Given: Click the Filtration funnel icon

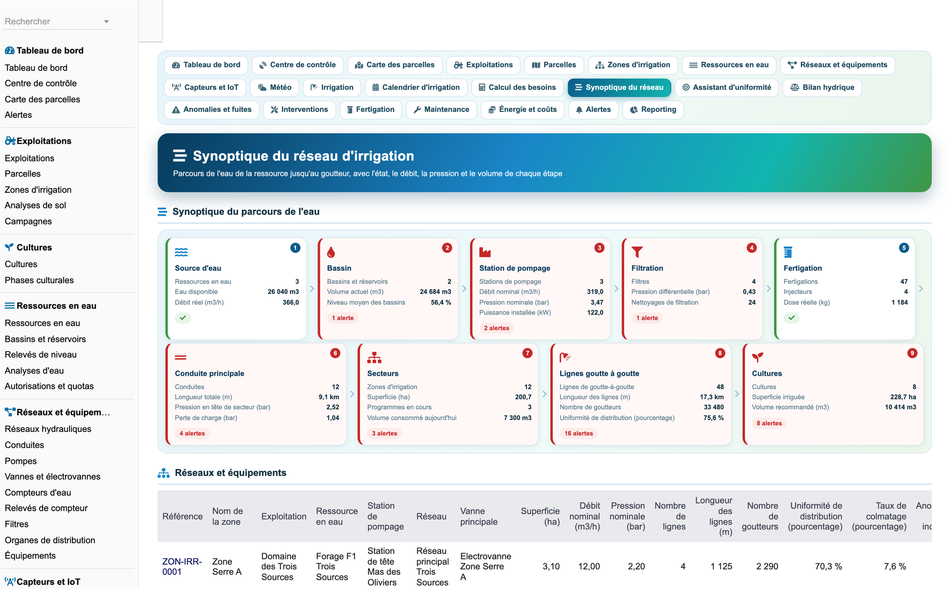Looking at the screenshot, I should click(x=637, y=252).
